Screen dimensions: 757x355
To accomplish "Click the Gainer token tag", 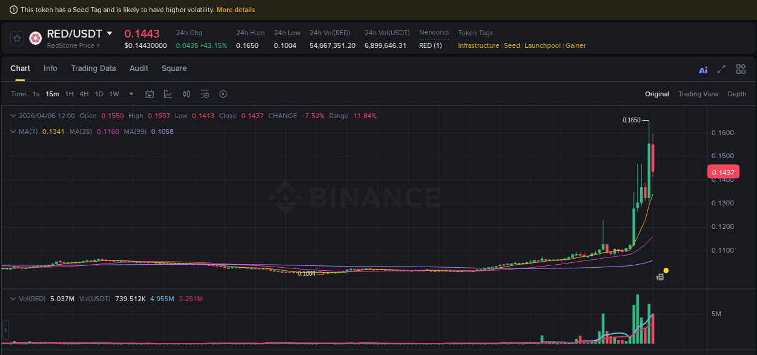I will (x=576, y=45).
